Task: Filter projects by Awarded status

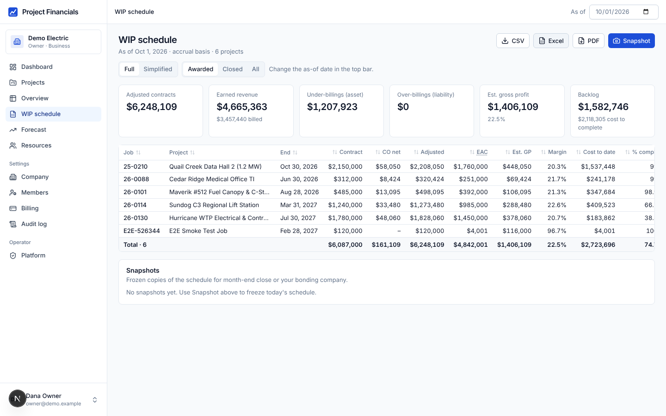Action: pos(200,69)
